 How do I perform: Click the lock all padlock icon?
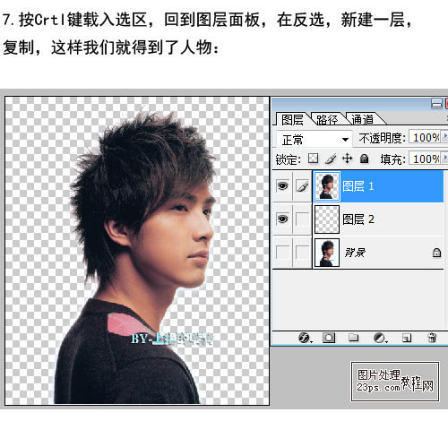364,159
